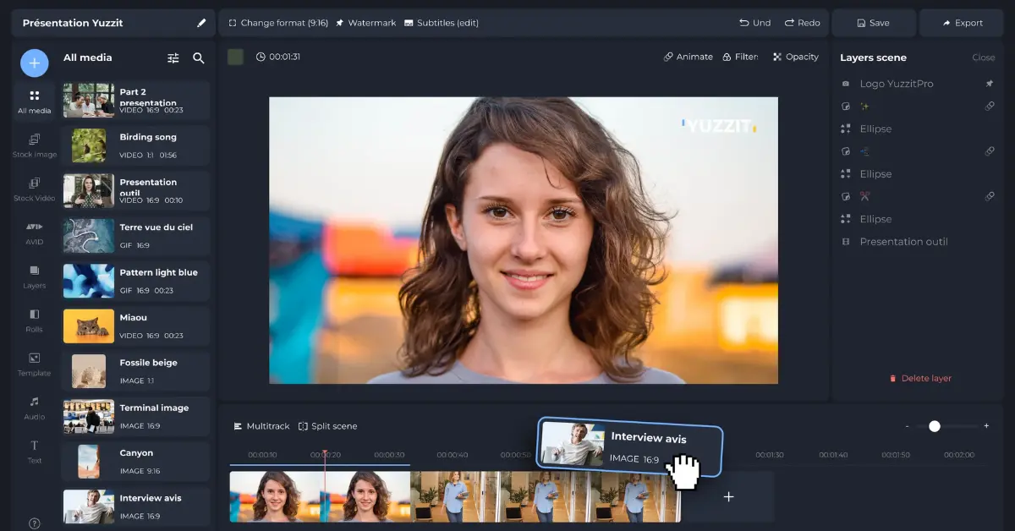1015x531 pixels.
Task: Zoom out timeline with minus button
Action: click(x=907, y=426)
